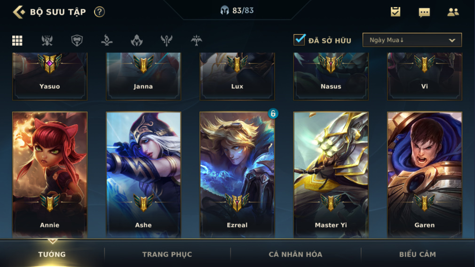
Task: Uncheck the ĐÃ SỞ HỮU checkbox
Action: (299, 39)
